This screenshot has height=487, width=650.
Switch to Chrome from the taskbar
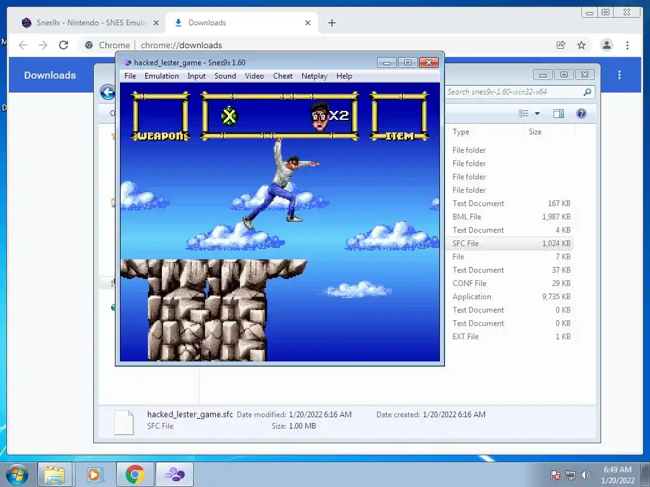135,474
